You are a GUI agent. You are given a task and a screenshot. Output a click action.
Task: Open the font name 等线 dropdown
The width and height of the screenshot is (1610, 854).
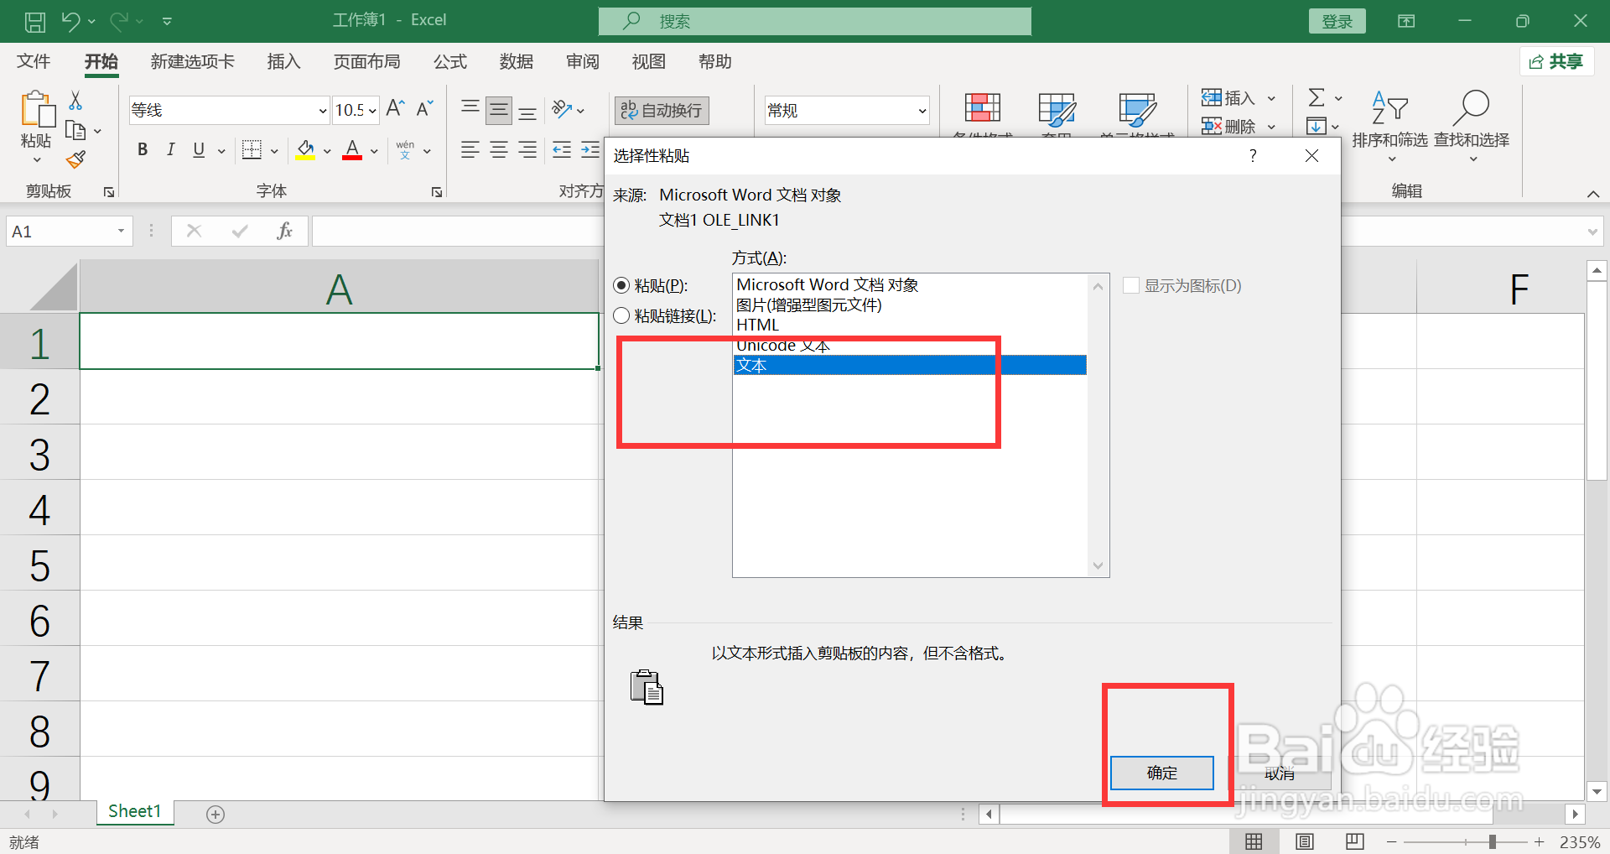click(x=322, y=110)
